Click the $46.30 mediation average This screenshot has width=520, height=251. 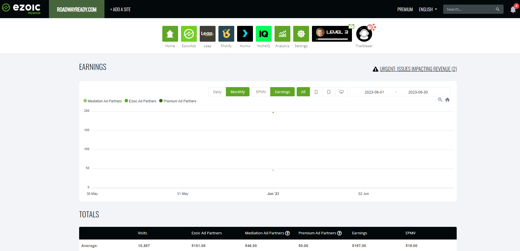251,246
